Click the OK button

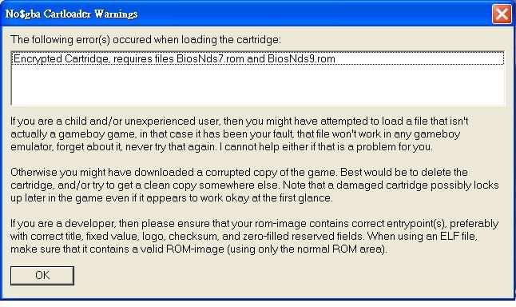(42, 275)
